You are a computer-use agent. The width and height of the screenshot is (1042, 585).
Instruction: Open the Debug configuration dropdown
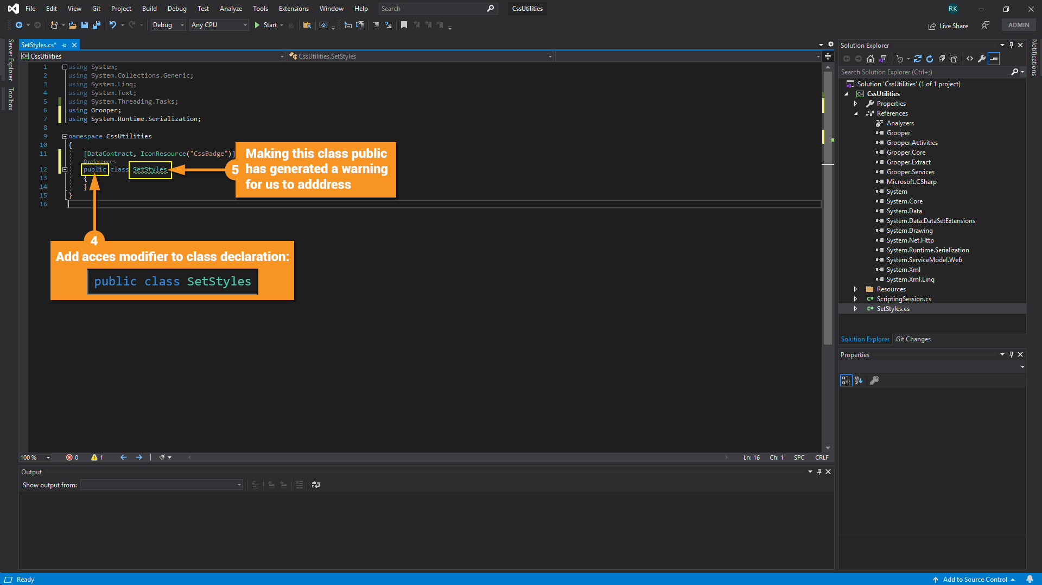click(168, 25)
